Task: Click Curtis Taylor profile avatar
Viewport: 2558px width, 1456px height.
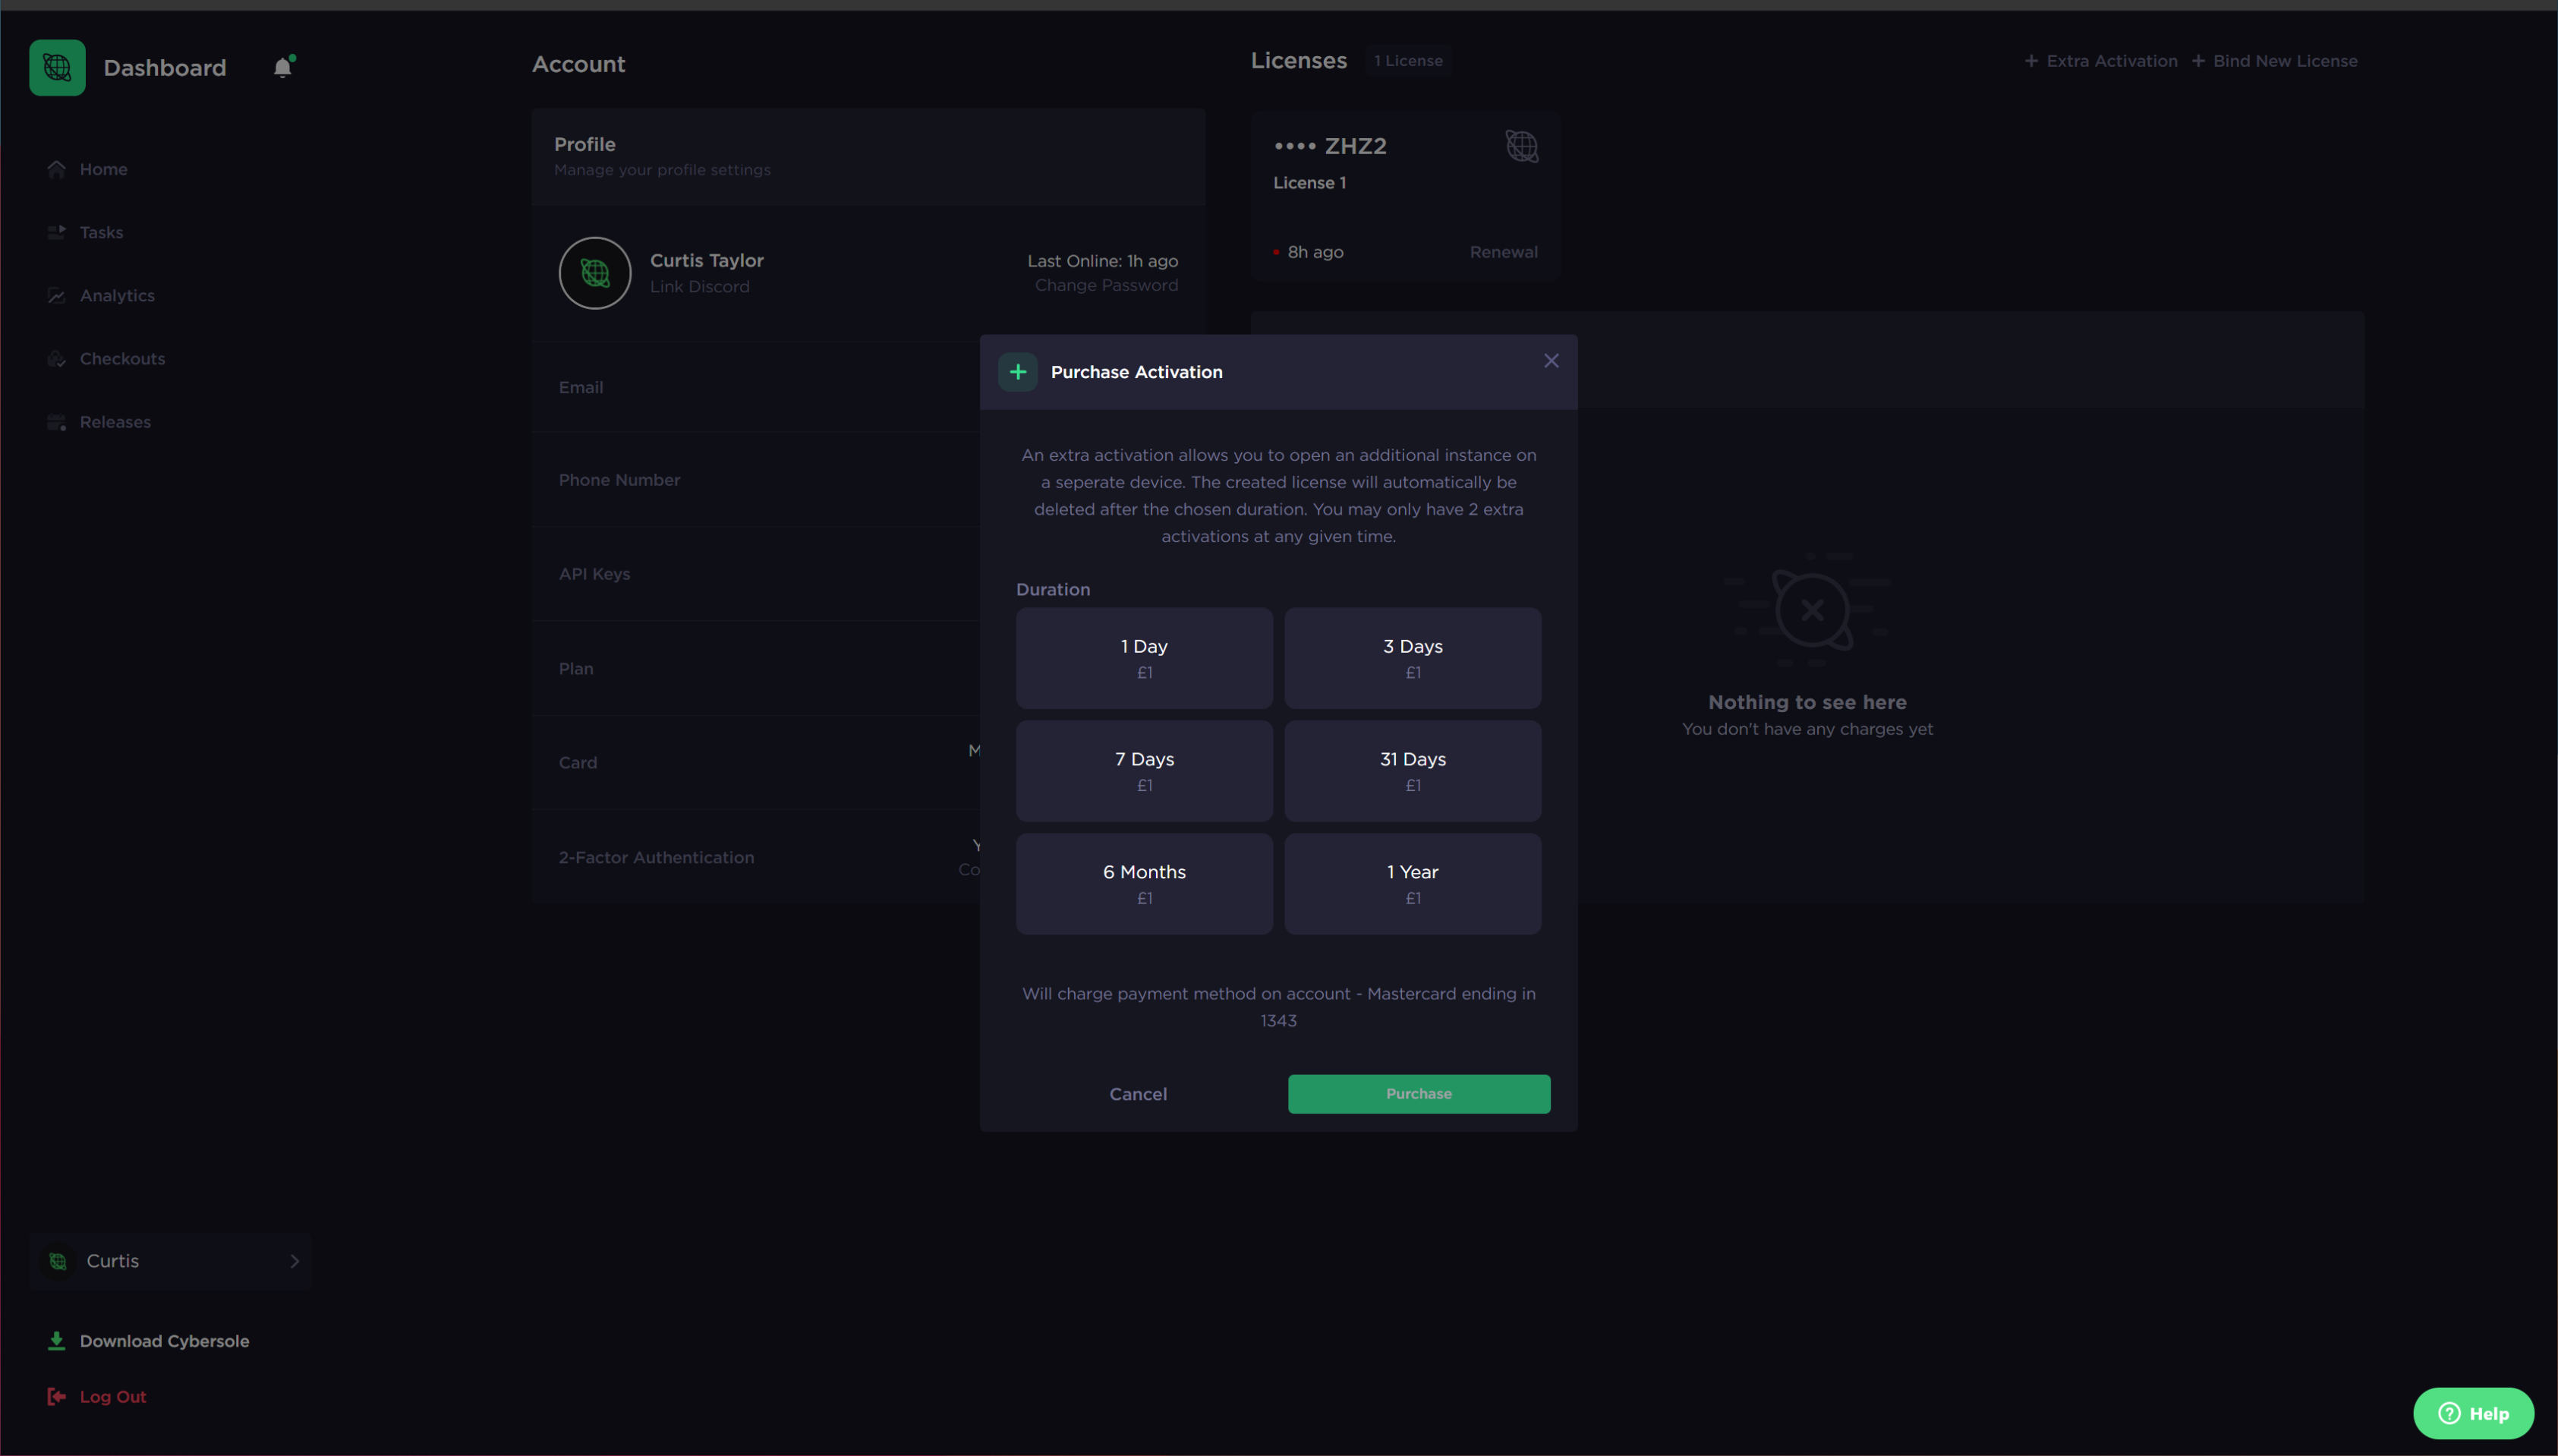Action: coord(595,273)
